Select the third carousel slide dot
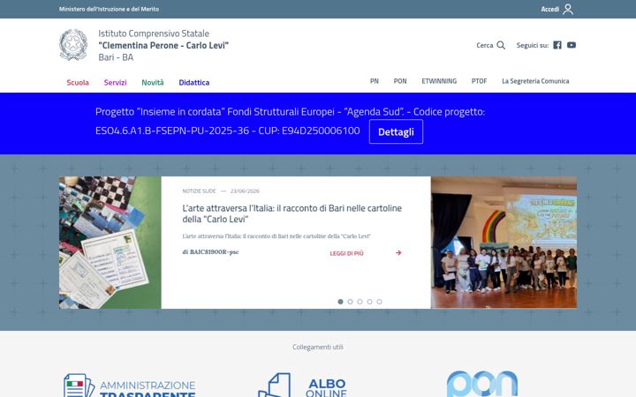 tap(360, 302)
